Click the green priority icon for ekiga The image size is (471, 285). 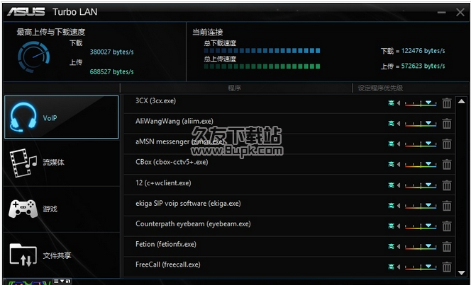click(x=391, y=205)
